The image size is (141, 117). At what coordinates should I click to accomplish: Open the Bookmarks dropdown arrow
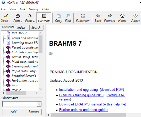pos(39,104)
